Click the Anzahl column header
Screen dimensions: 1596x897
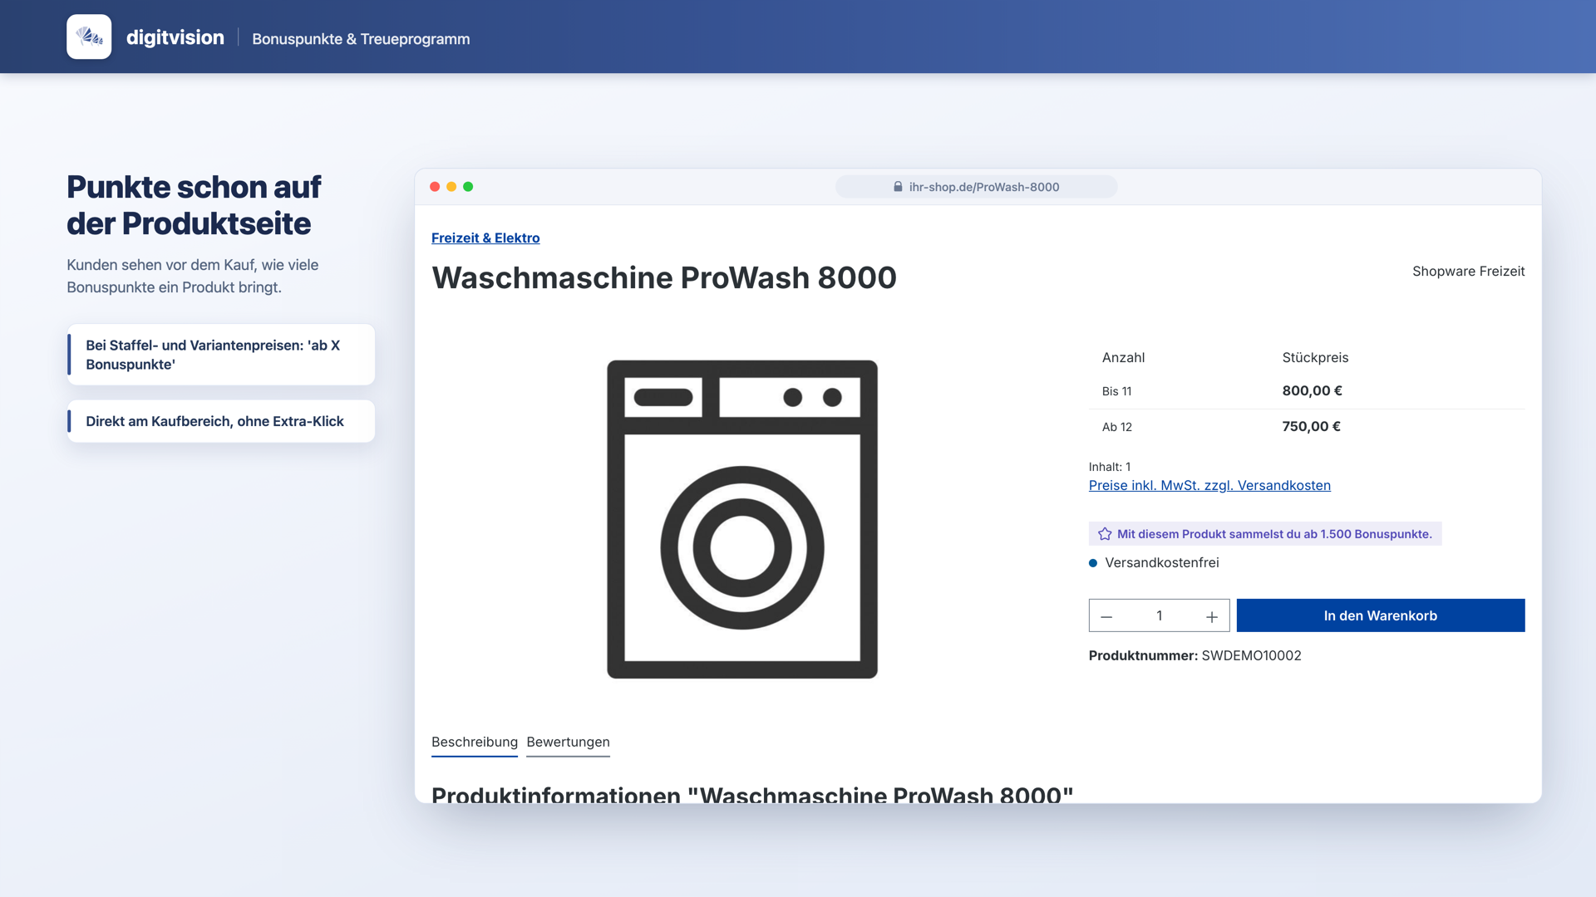pos(1123,357)
